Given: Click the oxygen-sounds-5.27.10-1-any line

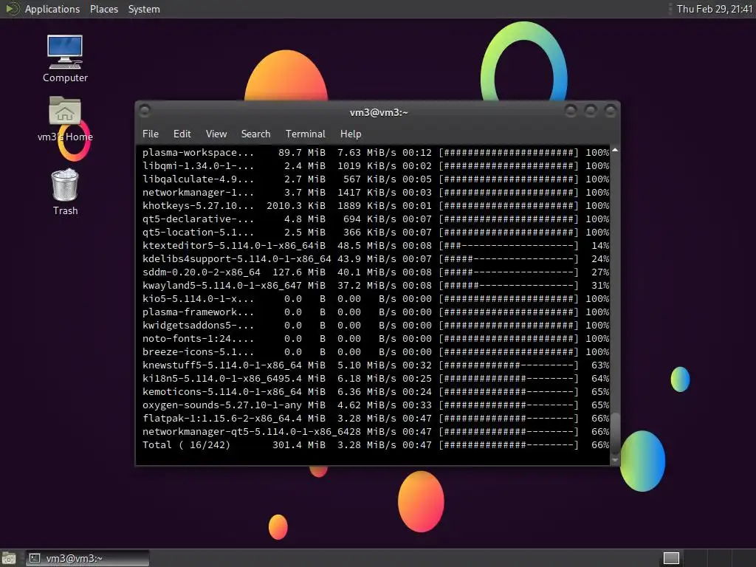Looking at the screenshot, I should (x=376, y=405).
